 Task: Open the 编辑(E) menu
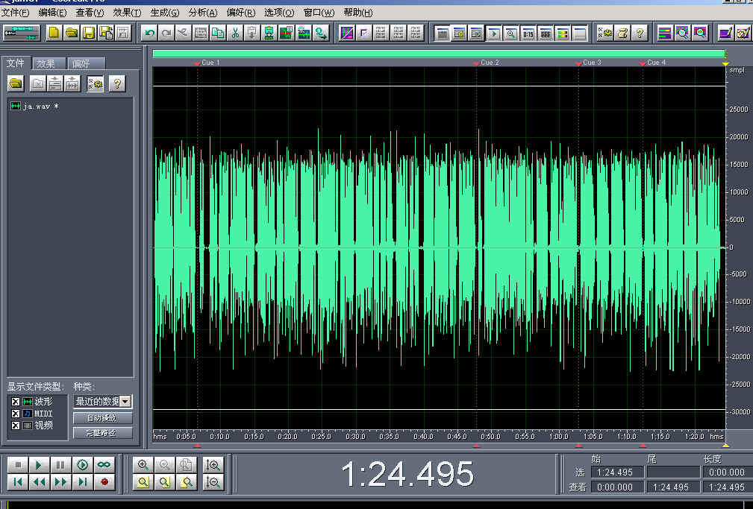[52, 13]
